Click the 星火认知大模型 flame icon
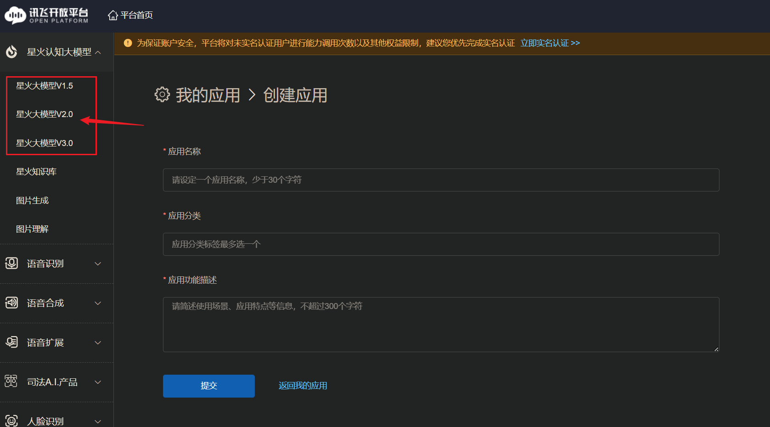 click(11, 52)
